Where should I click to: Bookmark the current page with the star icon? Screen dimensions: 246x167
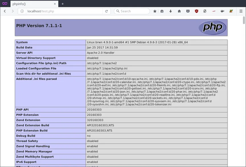155,11
